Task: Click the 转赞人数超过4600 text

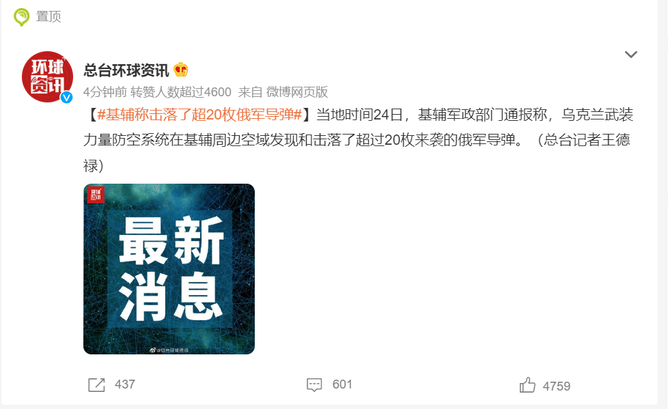Action: [x=180, y=91]
